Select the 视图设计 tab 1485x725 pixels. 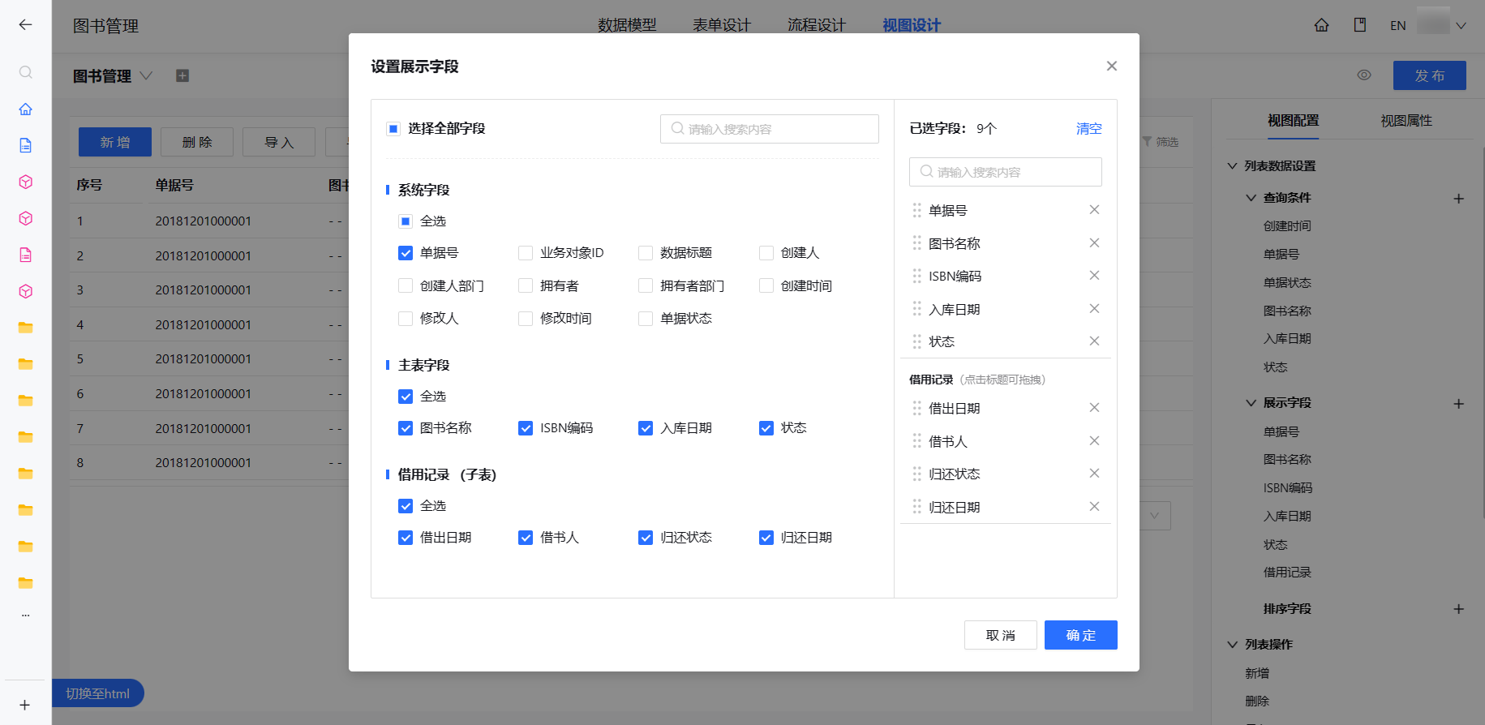coord(912,25)
